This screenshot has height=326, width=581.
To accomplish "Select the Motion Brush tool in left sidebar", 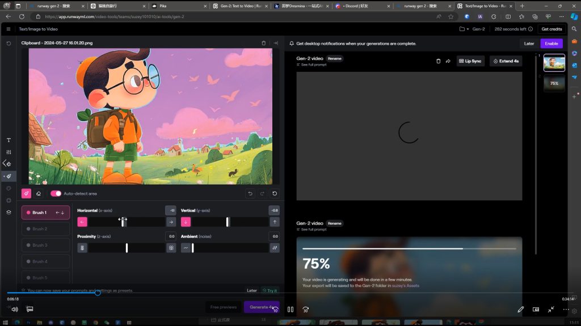I will (9, 176).
